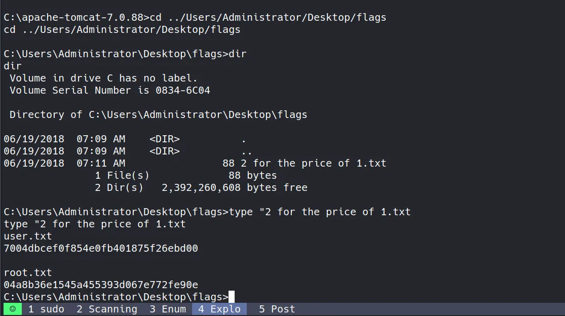The image size is (565, 316).
Task: Click the single-dot current directory entry
Action: point(244,139)
